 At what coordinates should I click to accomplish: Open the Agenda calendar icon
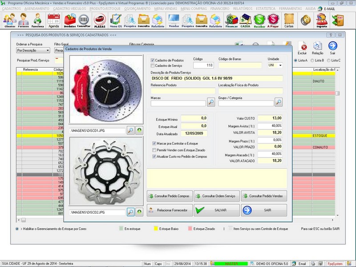point(53,20)
